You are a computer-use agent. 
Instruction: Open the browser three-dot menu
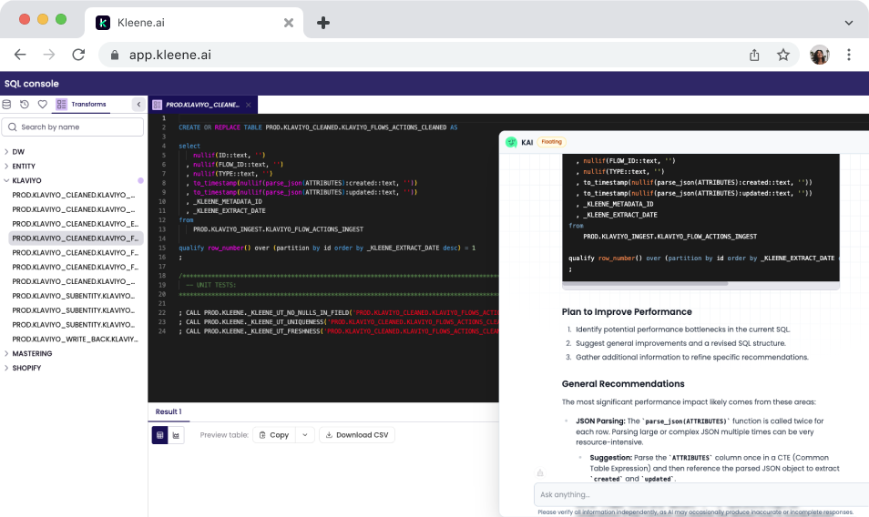848,55
